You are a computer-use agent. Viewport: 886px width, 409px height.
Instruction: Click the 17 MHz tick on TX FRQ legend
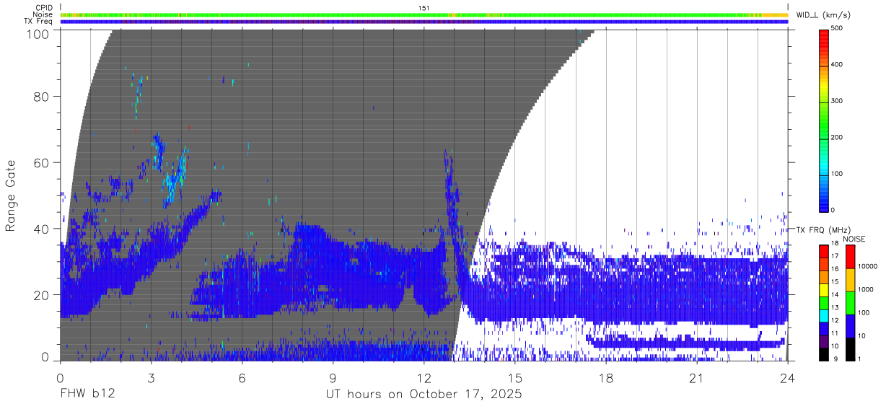834,256
